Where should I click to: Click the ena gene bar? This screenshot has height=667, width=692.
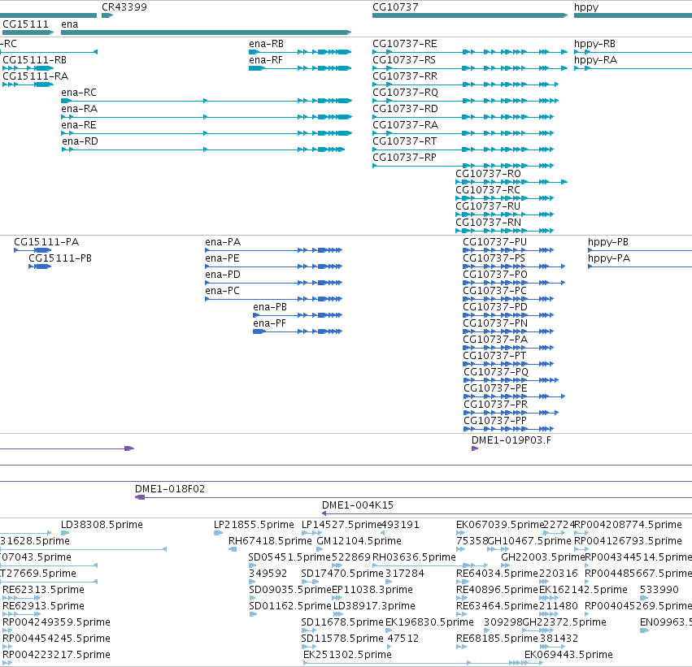[x=206, y=32]
